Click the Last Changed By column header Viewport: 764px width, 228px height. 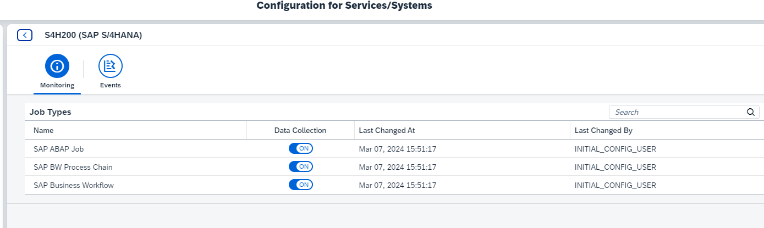point(603,130)
